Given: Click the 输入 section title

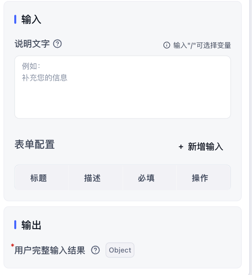Looking at the screenshot, I should point(31,19).
